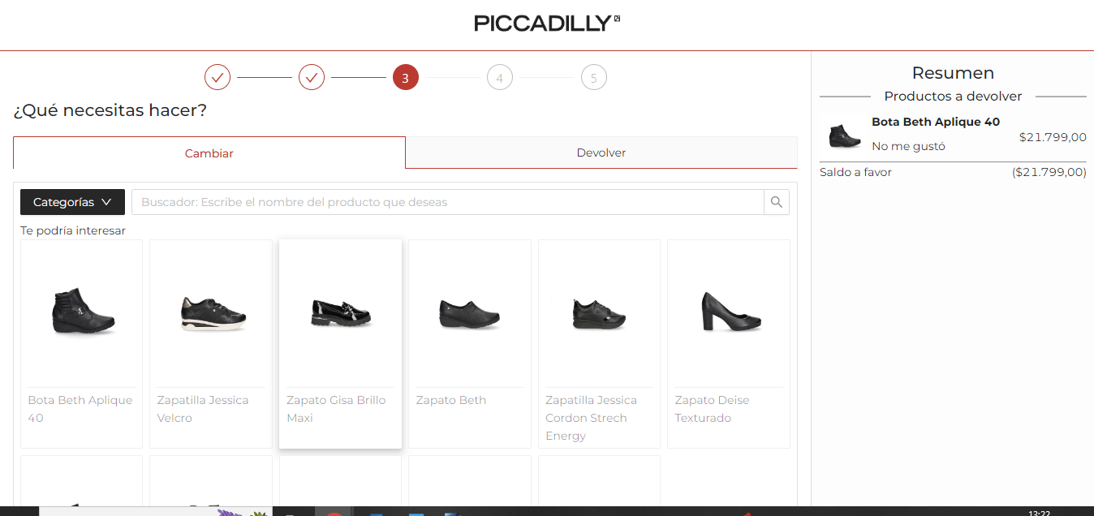Switch to the Cambiar tab

point(209,153)
